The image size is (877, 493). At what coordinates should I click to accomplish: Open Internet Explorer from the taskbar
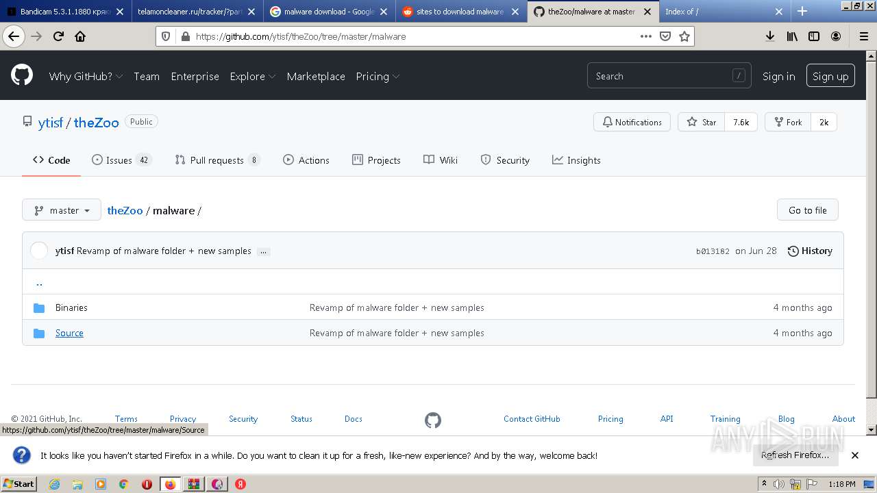[54, 483]
